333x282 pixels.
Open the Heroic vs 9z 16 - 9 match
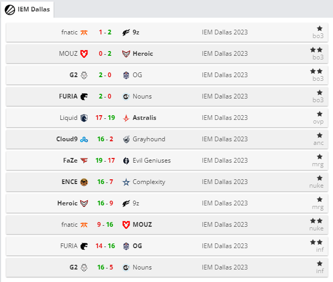pyautogui.click(x=167, y=203)
